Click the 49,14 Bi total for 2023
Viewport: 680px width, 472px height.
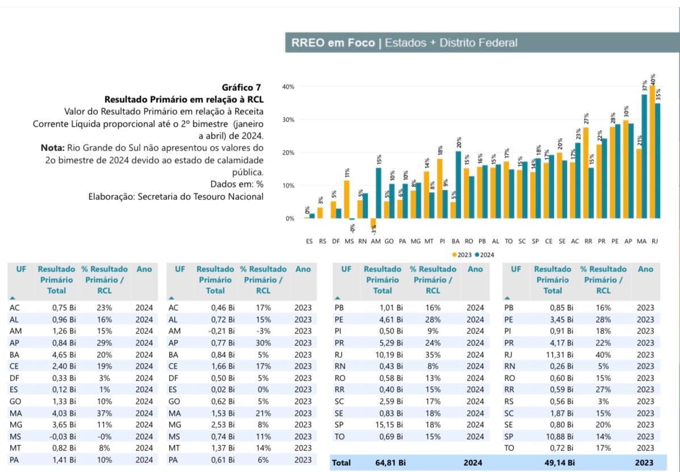coord(560,463)
